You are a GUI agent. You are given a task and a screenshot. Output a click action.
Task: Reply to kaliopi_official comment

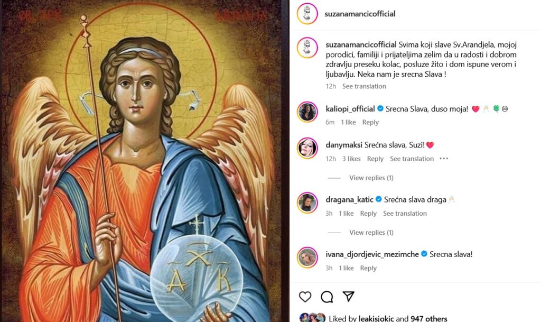370,122
